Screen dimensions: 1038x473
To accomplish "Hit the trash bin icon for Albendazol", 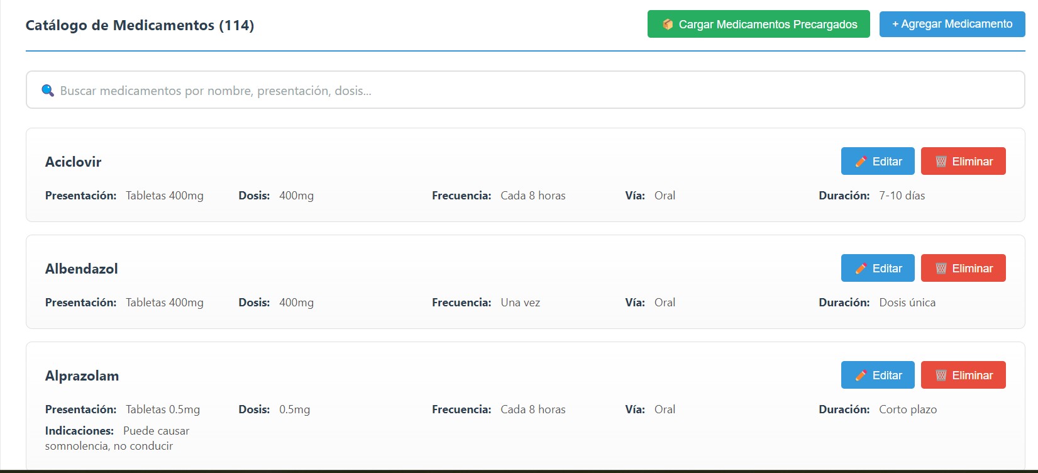I will pos(941,269).
